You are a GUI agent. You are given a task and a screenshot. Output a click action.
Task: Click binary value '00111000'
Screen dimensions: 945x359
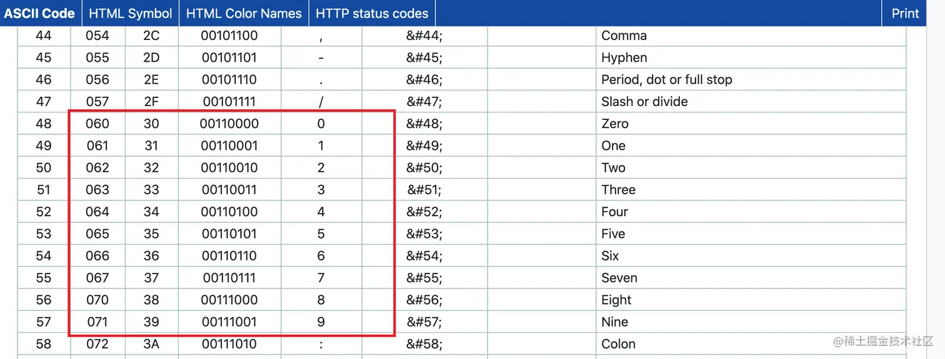(229, 300)
